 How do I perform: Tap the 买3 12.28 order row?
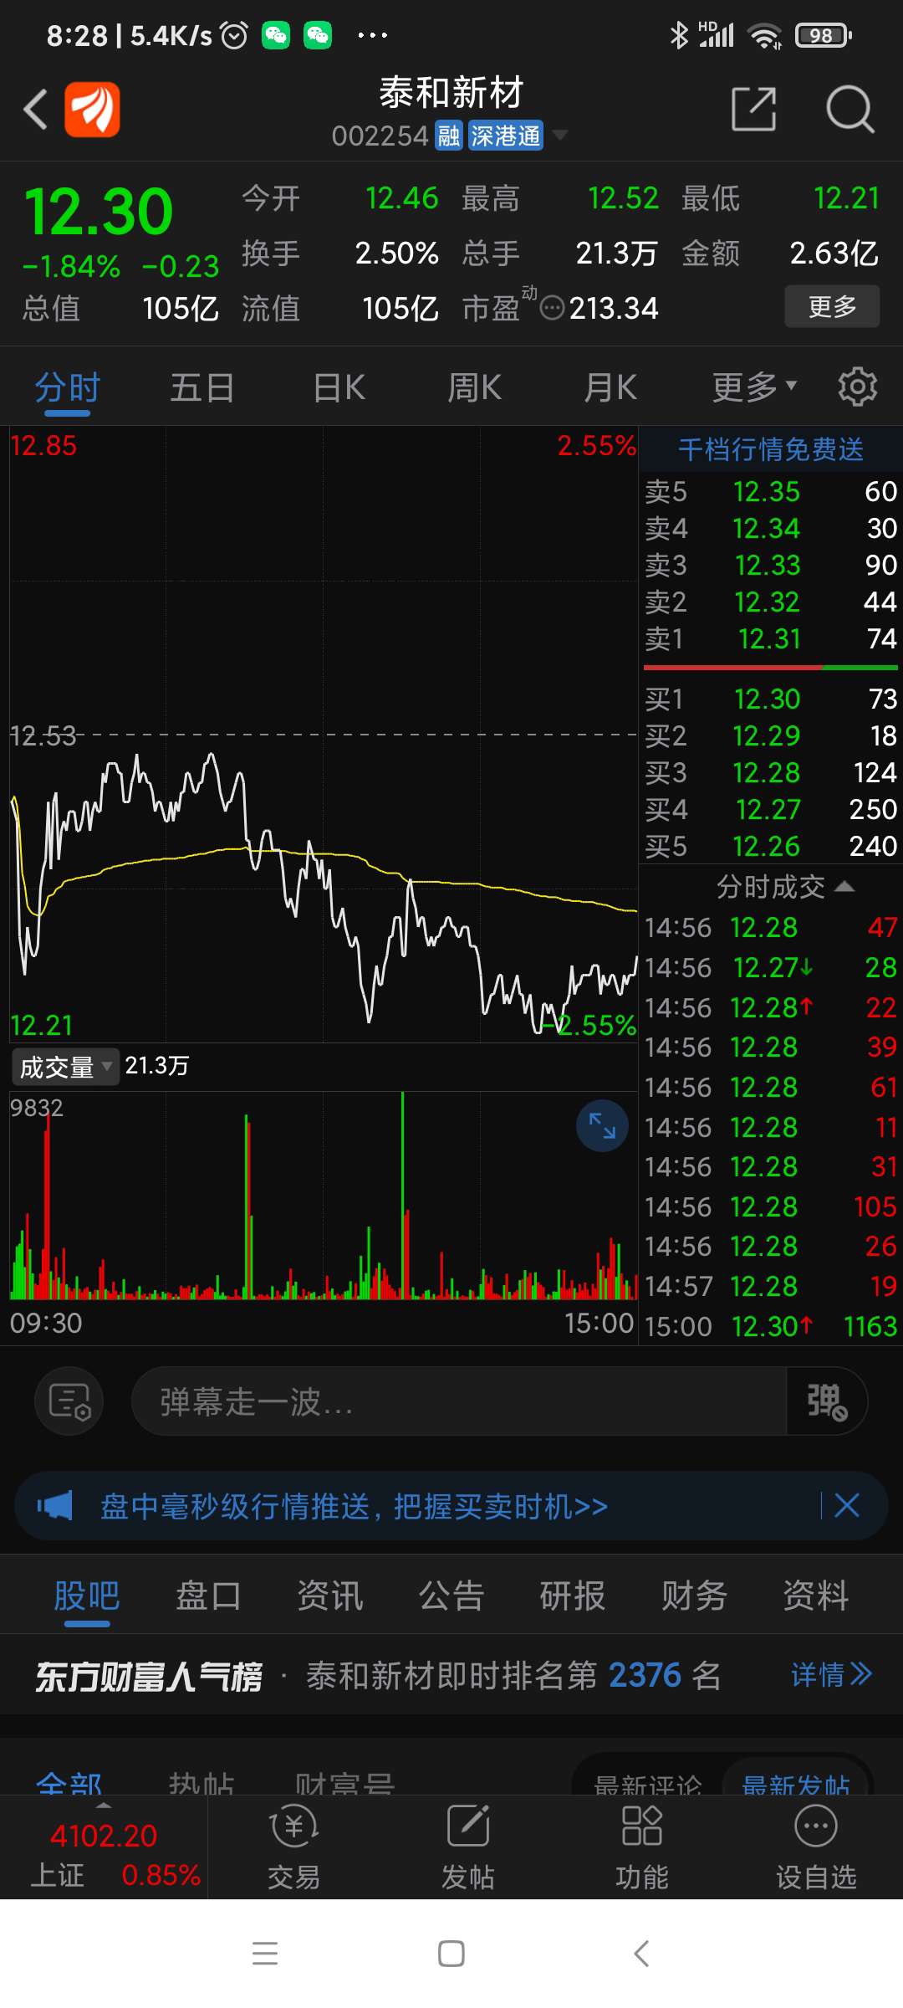pyautogui.click(x=771, y=773)
